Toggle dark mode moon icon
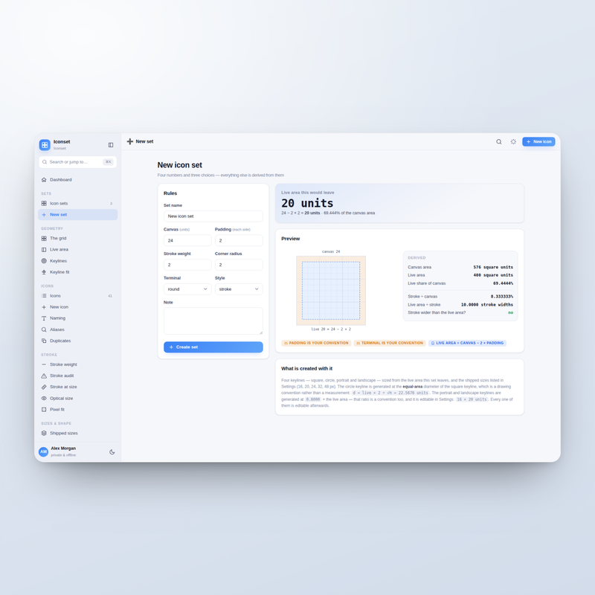 click(112, 452)
